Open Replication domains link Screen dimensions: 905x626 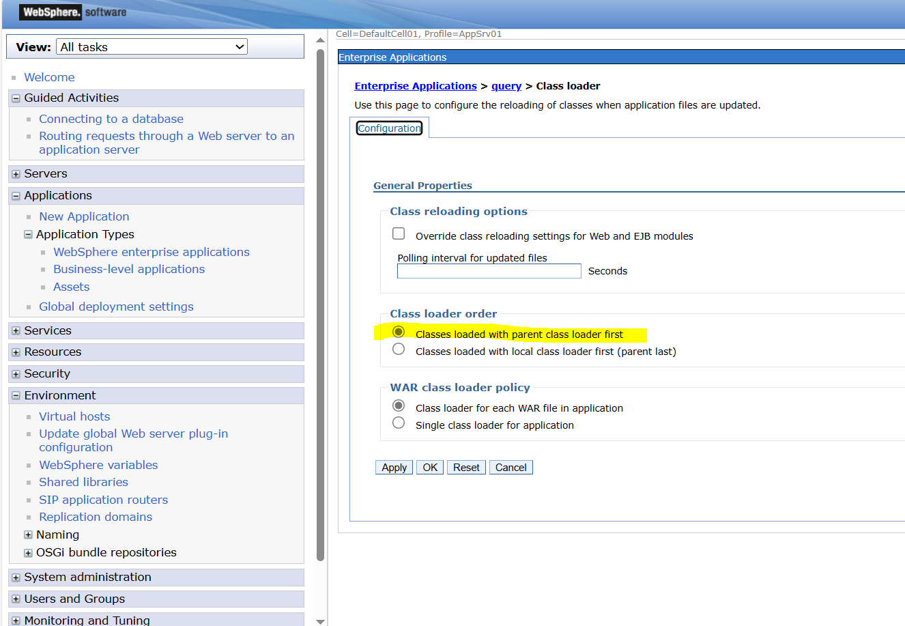click(96, 517)
